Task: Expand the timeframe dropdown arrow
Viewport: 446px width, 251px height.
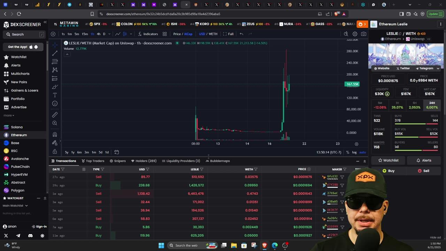Action: [109, 34]
